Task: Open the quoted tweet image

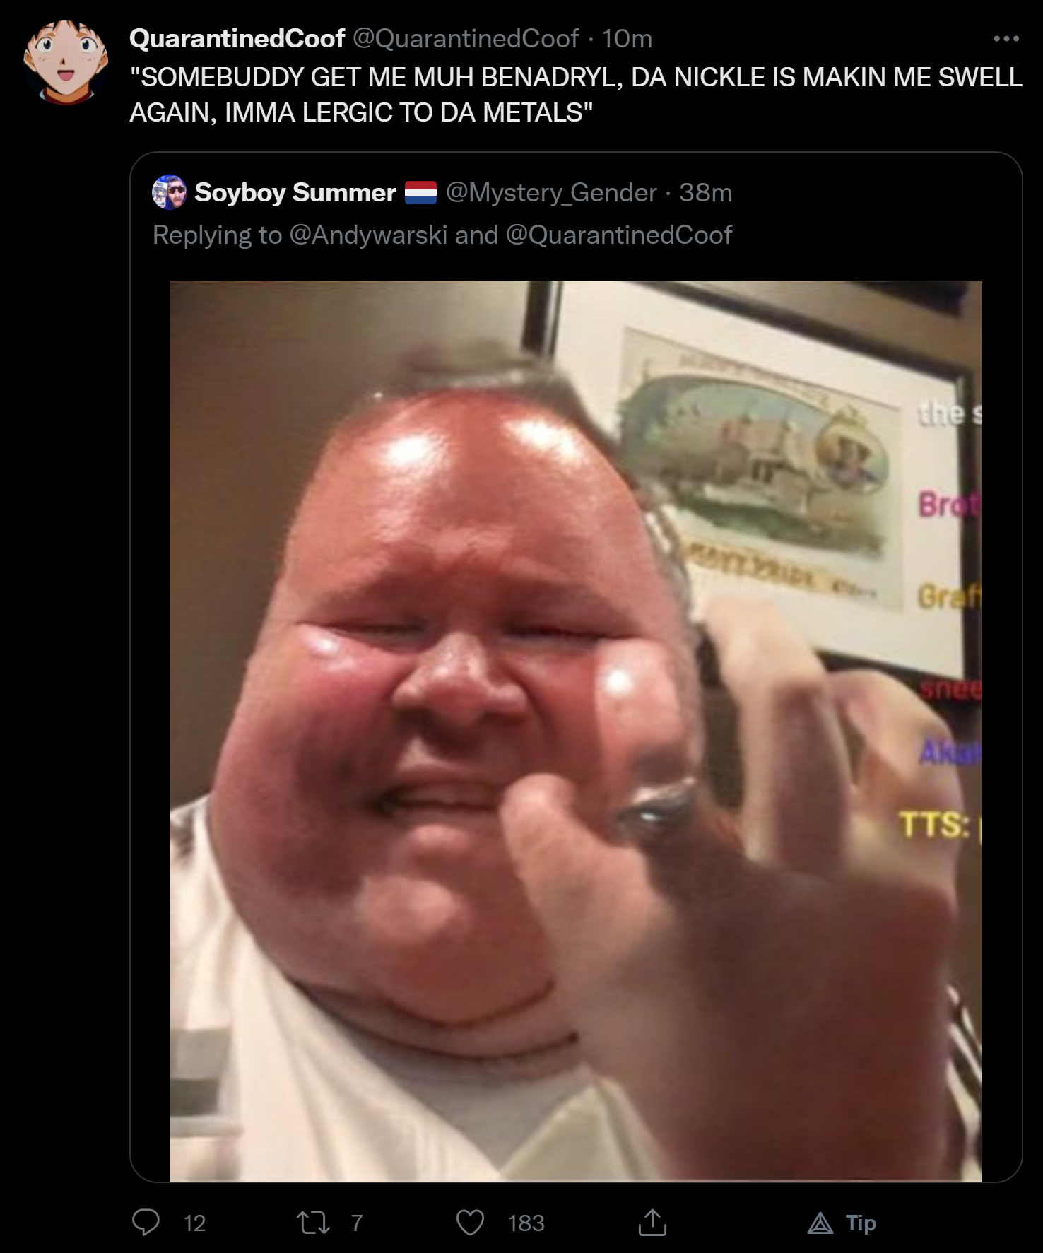Action: [x=576, y=731]
